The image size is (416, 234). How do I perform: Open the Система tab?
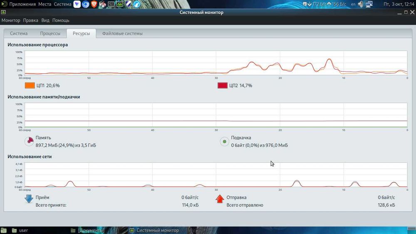(19, 33)
